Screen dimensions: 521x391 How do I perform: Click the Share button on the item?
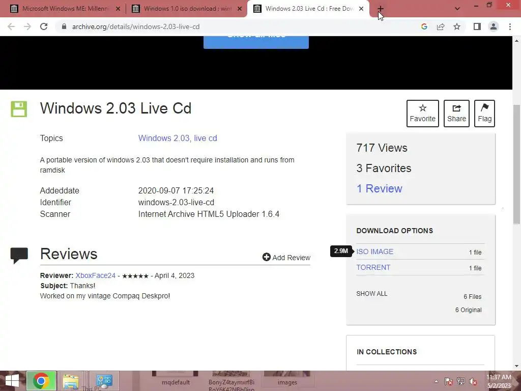[x=456, y=114]
